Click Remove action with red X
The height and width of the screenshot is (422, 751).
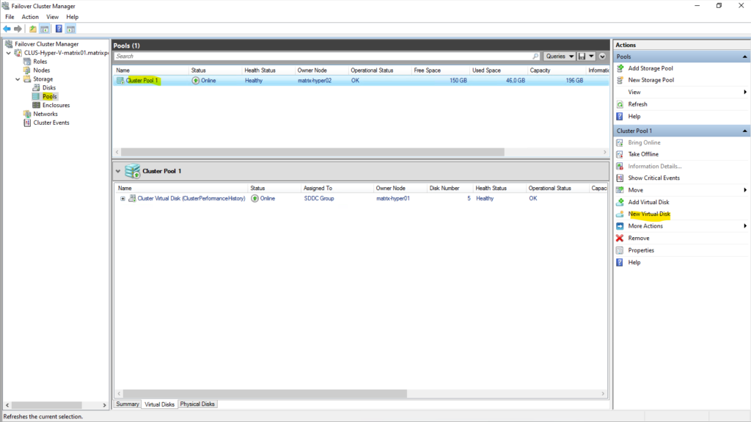(x=638, y=238)
